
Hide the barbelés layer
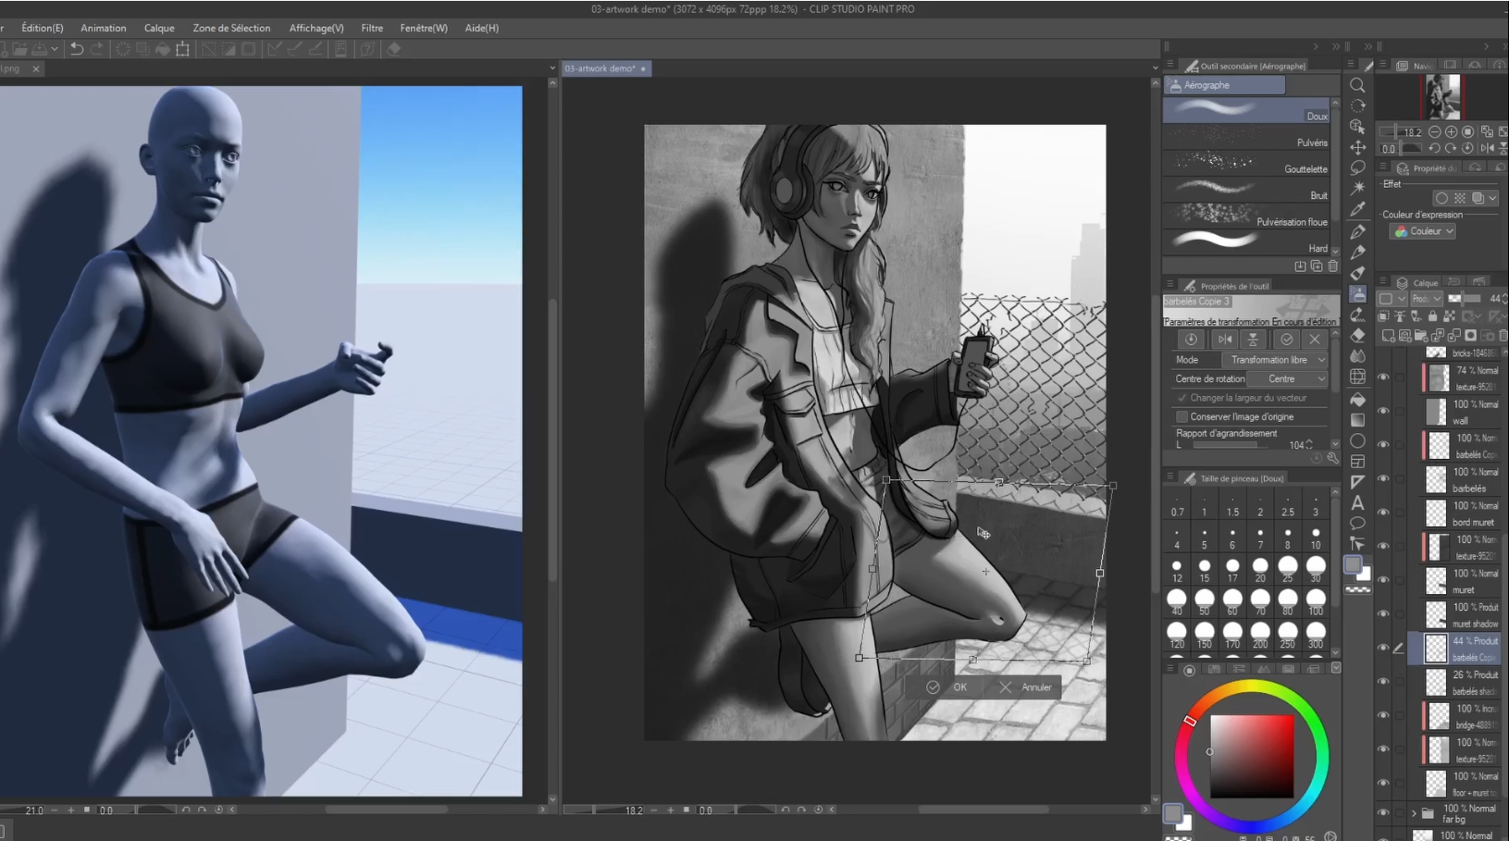1383,478
